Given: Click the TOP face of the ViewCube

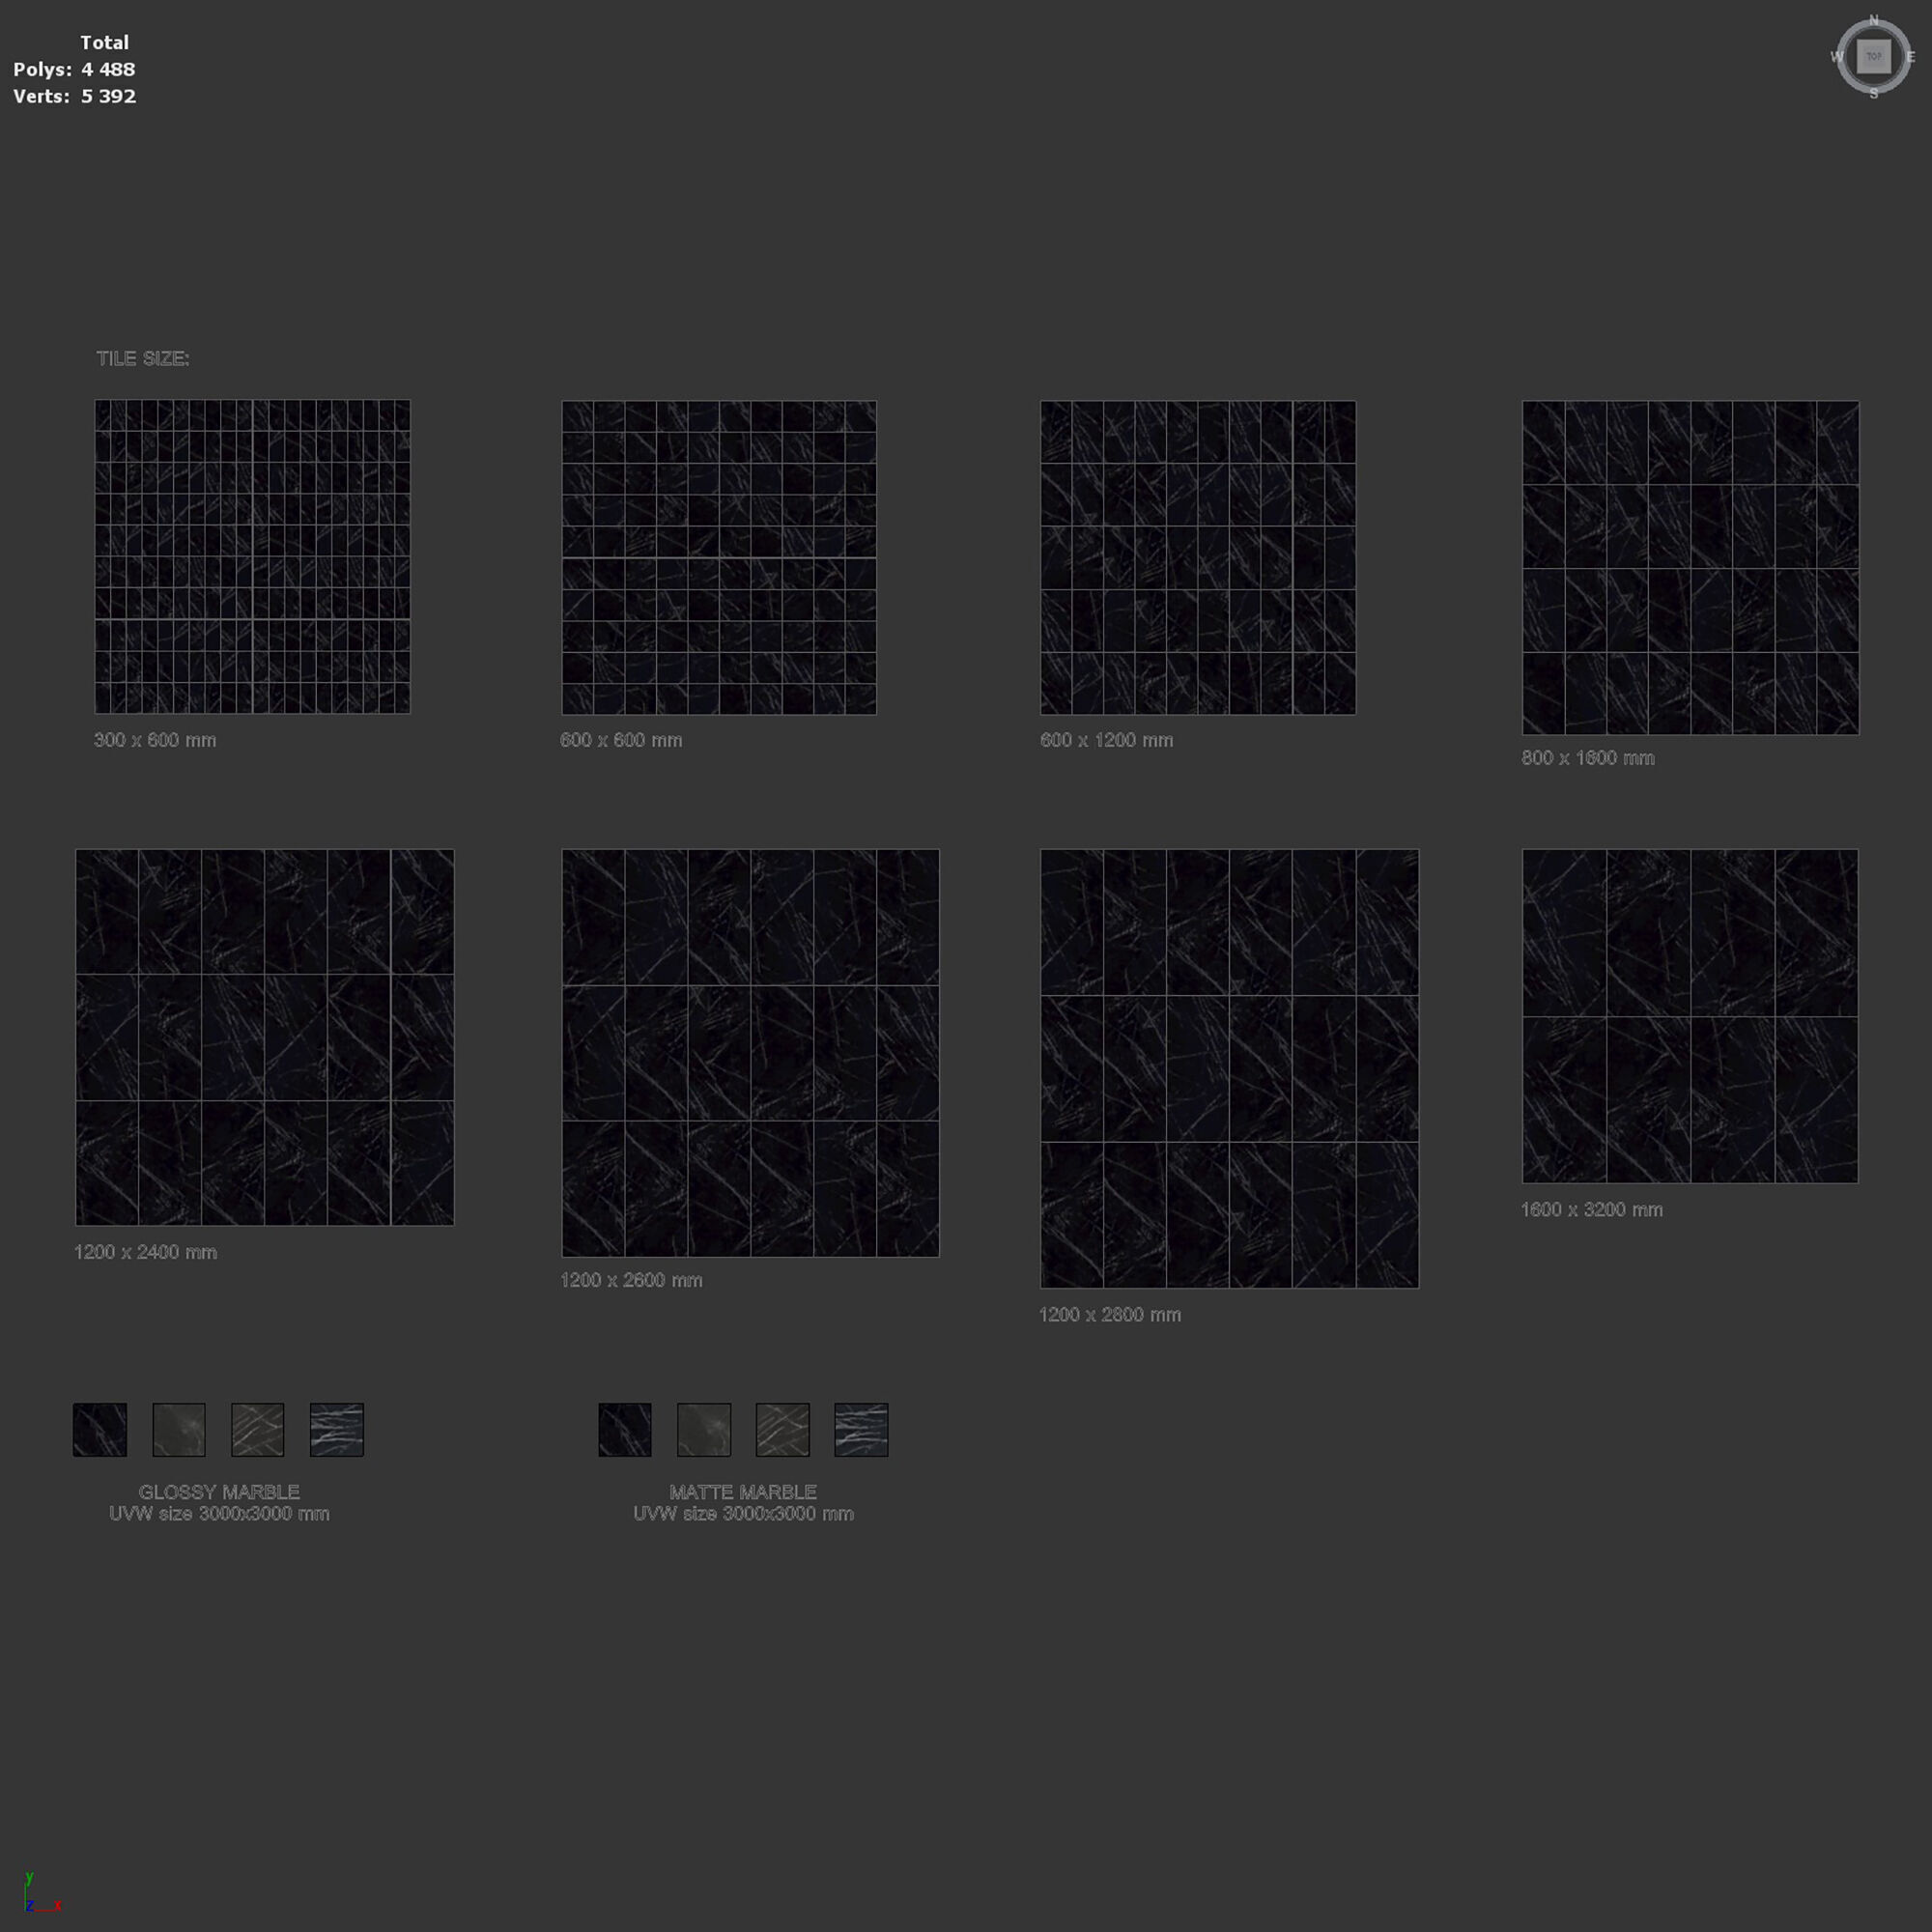Looking at the screenshot, I should coord(1873,56).
